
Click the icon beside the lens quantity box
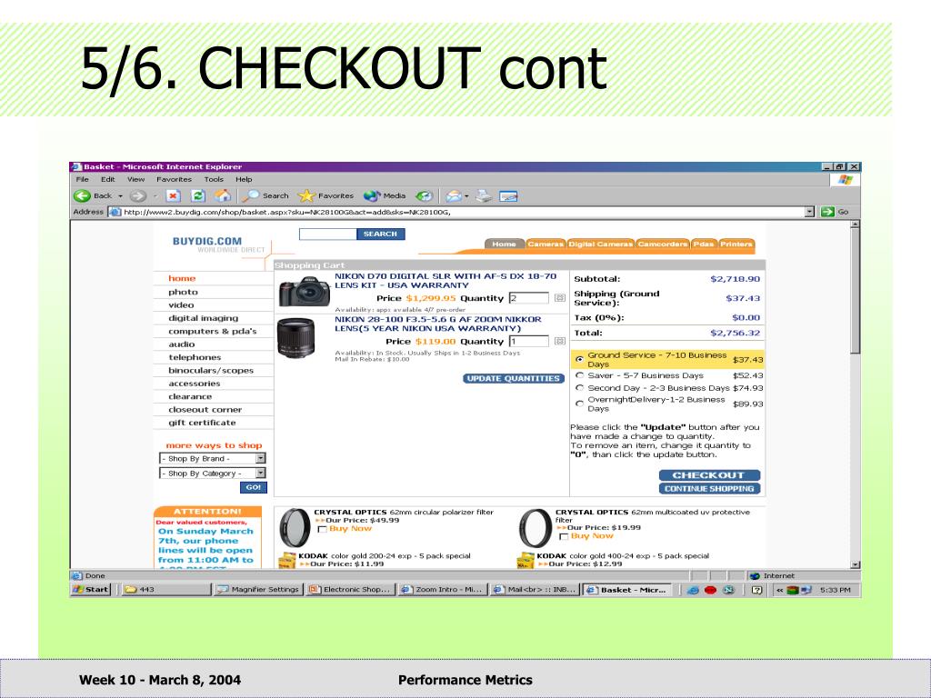tap(559, 342)
